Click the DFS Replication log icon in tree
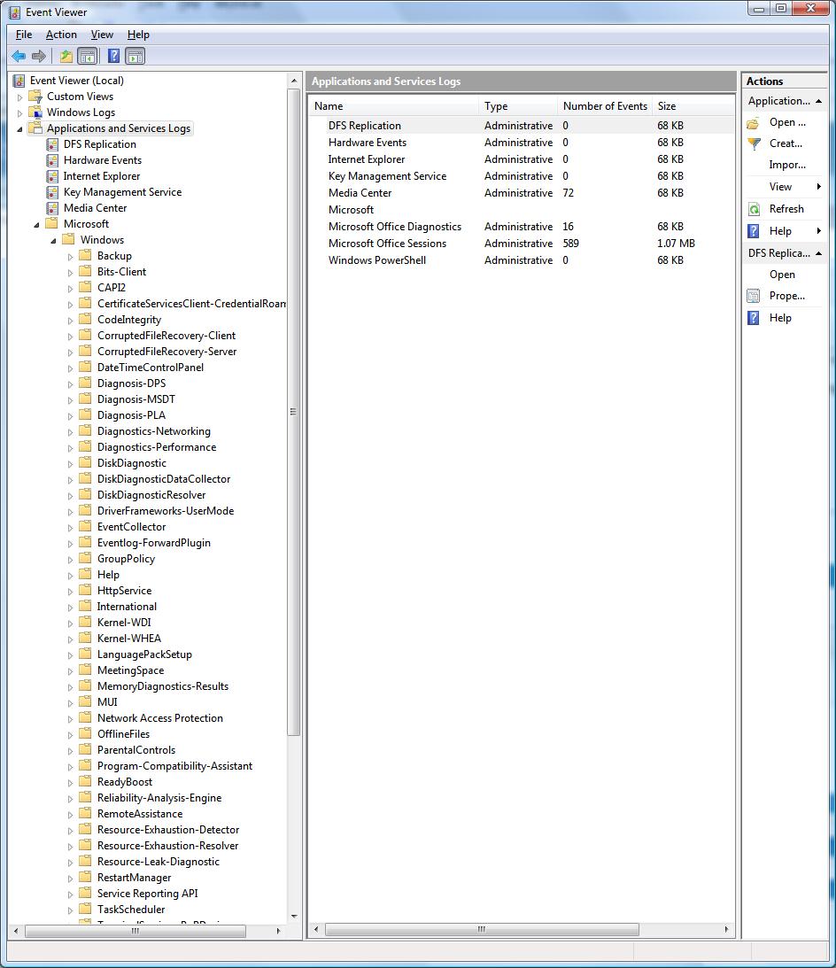 pos(52,144)
